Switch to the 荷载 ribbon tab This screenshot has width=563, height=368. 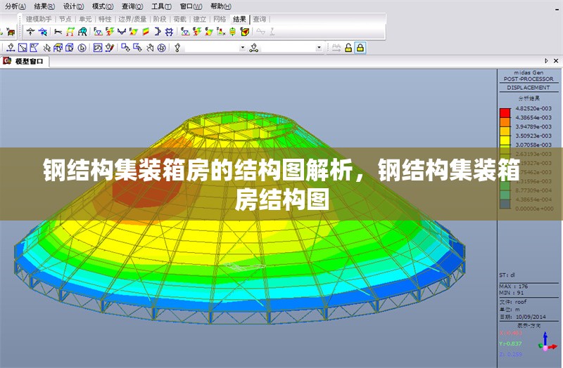(179, 19)
